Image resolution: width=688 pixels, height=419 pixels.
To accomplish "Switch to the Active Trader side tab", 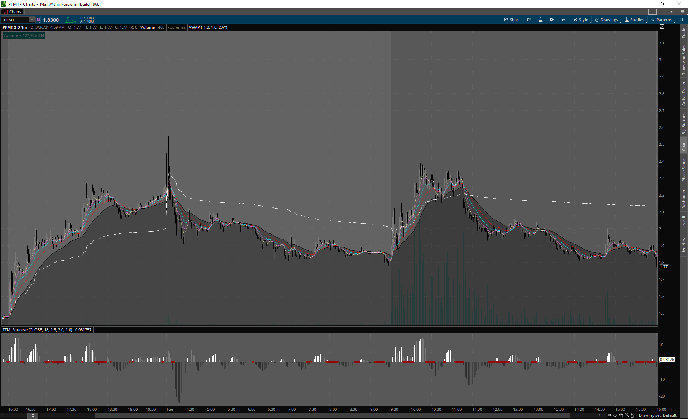I will (x=684, y=93).
